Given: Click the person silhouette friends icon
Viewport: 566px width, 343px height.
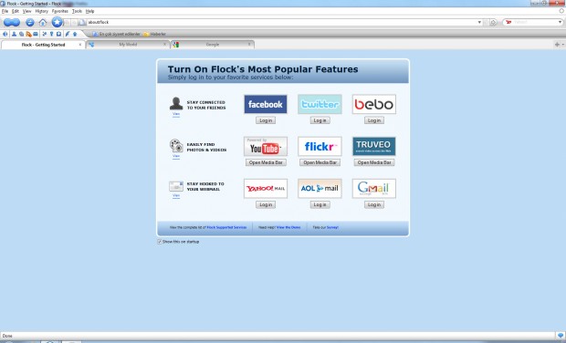Looking at the screenshot, I should coord(176,103).
